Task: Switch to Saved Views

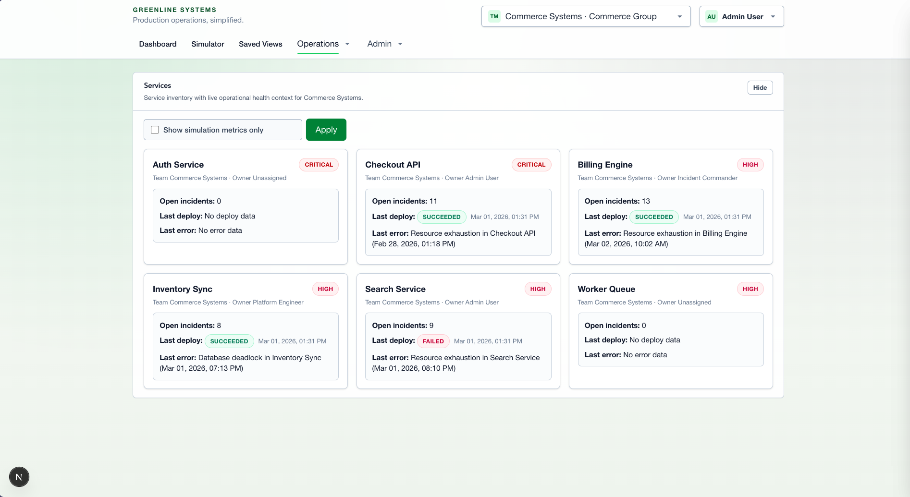Action: click(x=260, y=44)
